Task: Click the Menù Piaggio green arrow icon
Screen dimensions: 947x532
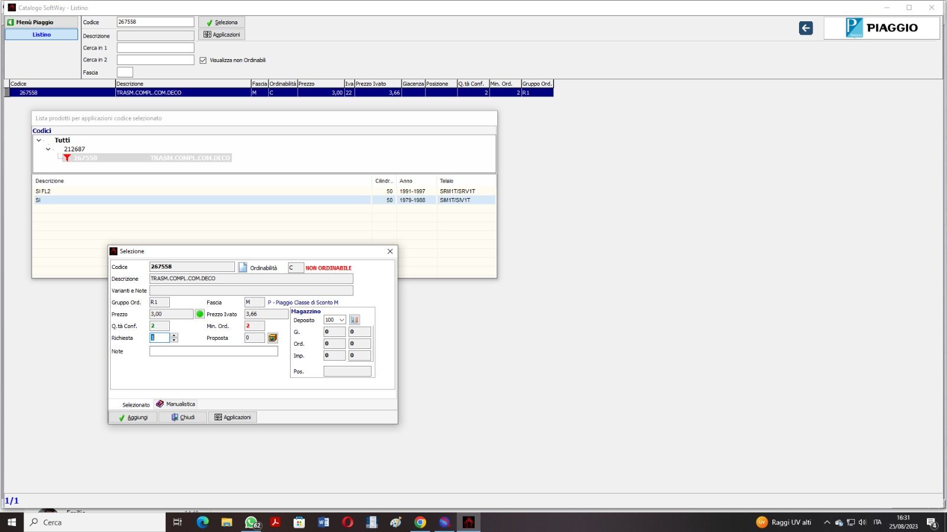Action: click(x=11, y=22)
